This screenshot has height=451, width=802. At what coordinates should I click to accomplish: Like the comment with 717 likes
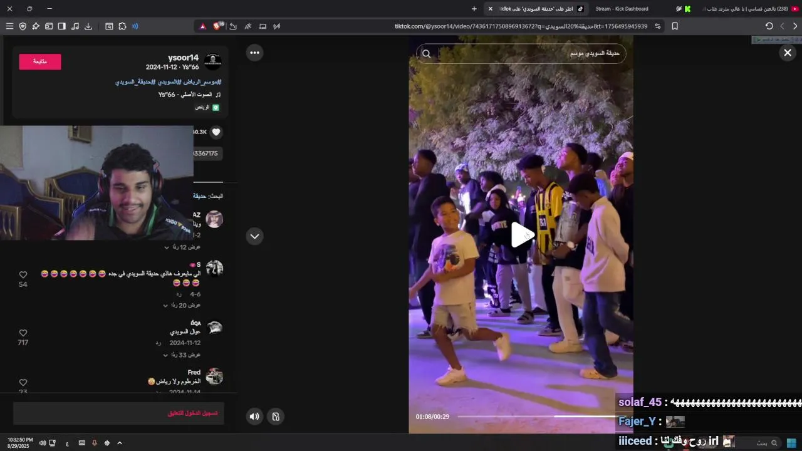coord(23,333)
